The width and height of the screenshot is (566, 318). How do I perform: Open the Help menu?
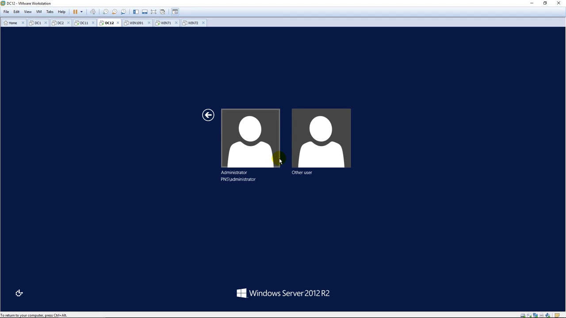click(x=61, y=11)
